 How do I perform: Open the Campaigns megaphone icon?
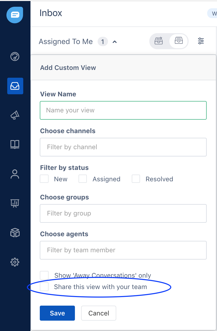coord(15,115)
